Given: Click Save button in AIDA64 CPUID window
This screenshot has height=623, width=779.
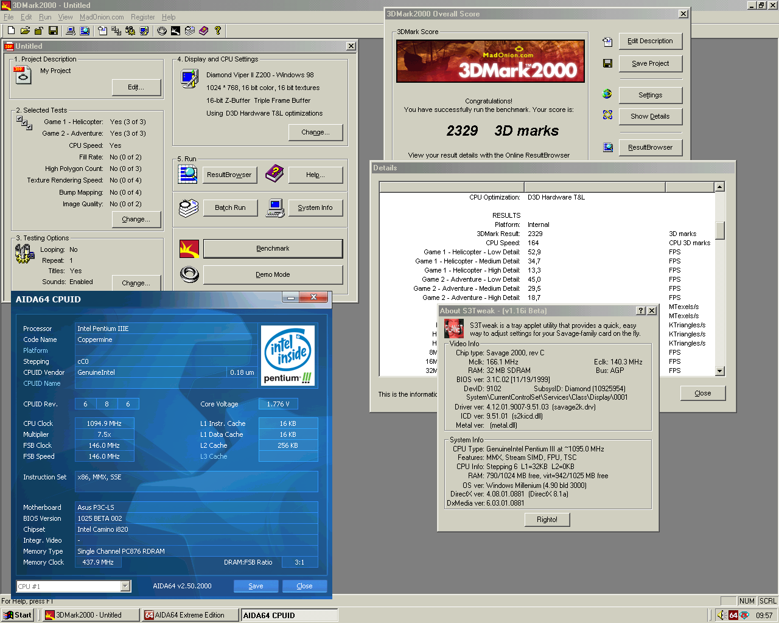Looking at the screenshot, I should pos(256,586).
